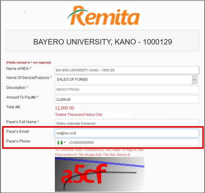The image size is (205, 193).
Task: Click the SALES OF FORMS dropdown chevron
Action: click(194, 80)
